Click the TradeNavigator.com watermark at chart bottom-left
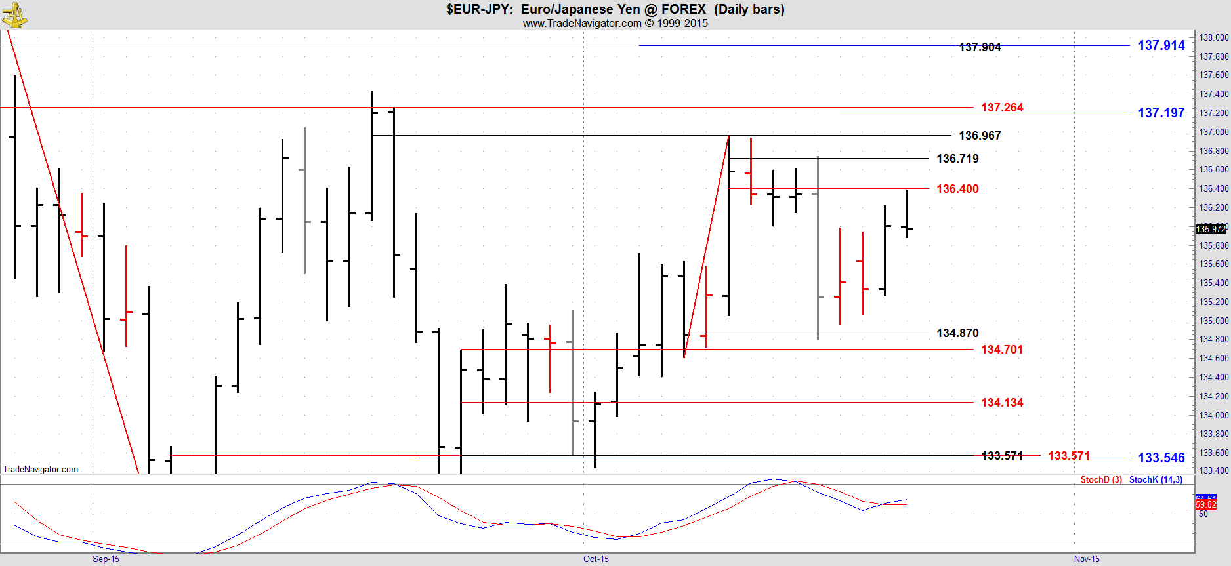This screenshot has width=1231, height=566. tap(41, 469)
